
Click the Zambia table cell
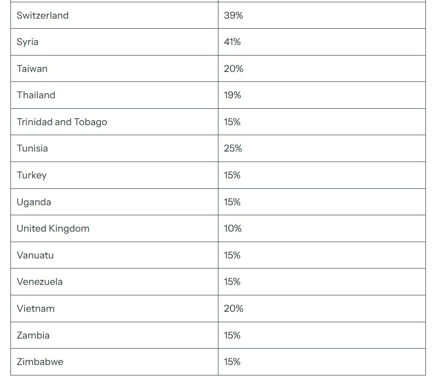[x=33, y=335]
